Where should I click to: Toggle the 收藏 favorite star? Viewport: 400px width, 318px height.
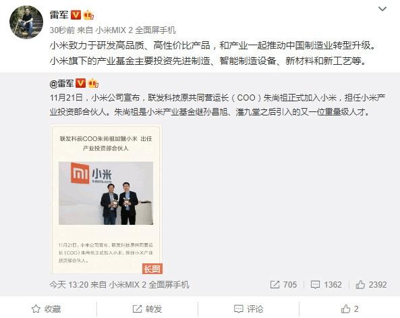[x=46, y=309]
